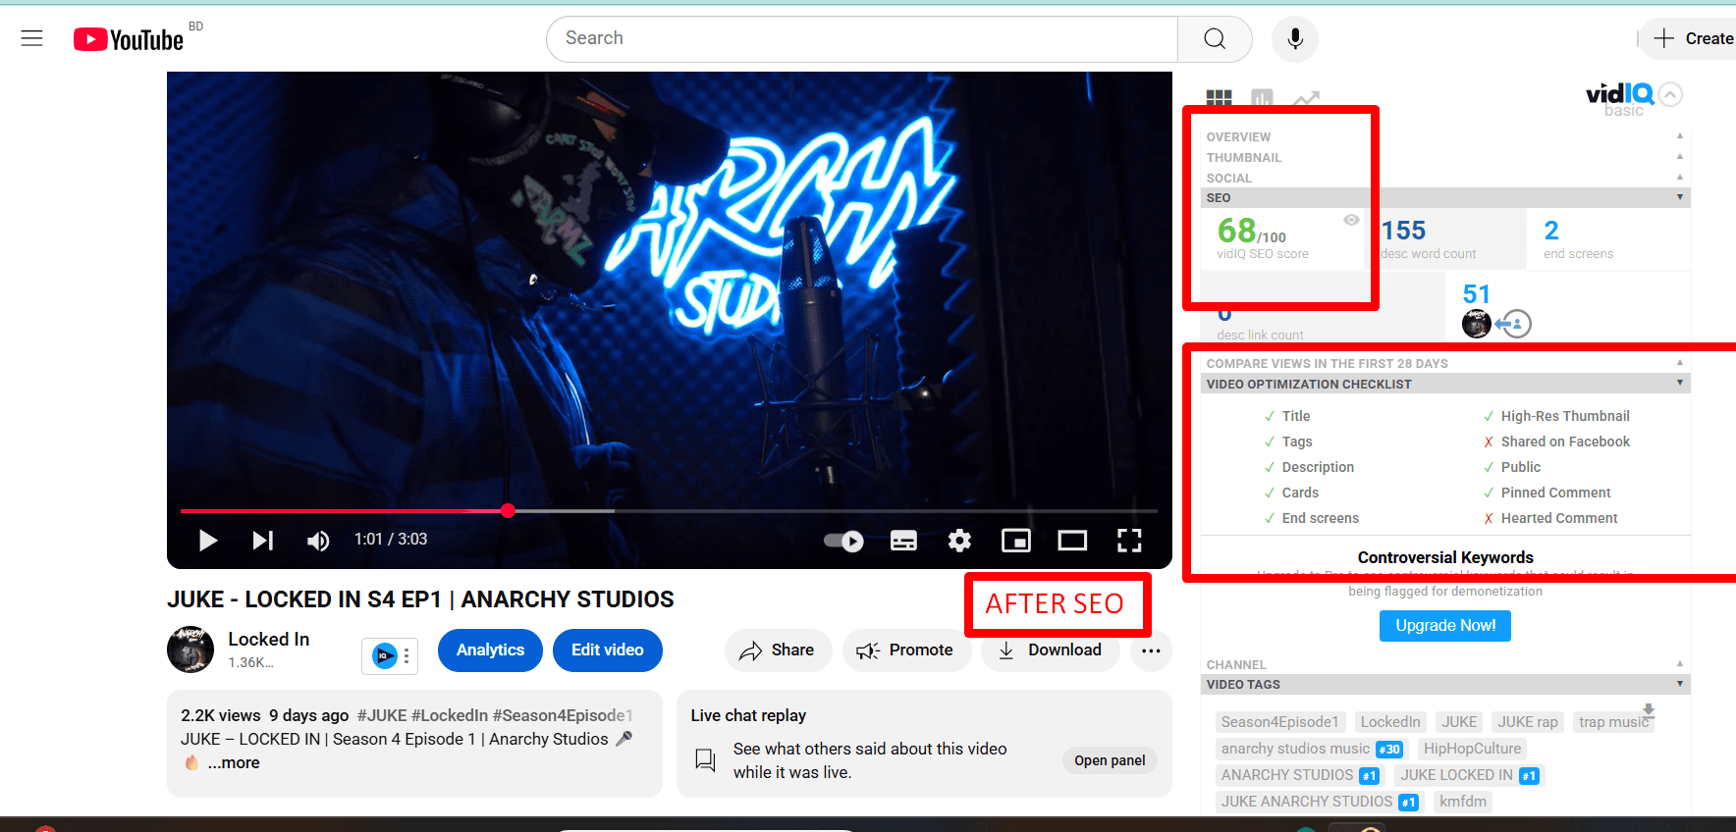Toggle the autoplay switch in player
Viewport: 1736px width, 832px height.
(843, 541)
